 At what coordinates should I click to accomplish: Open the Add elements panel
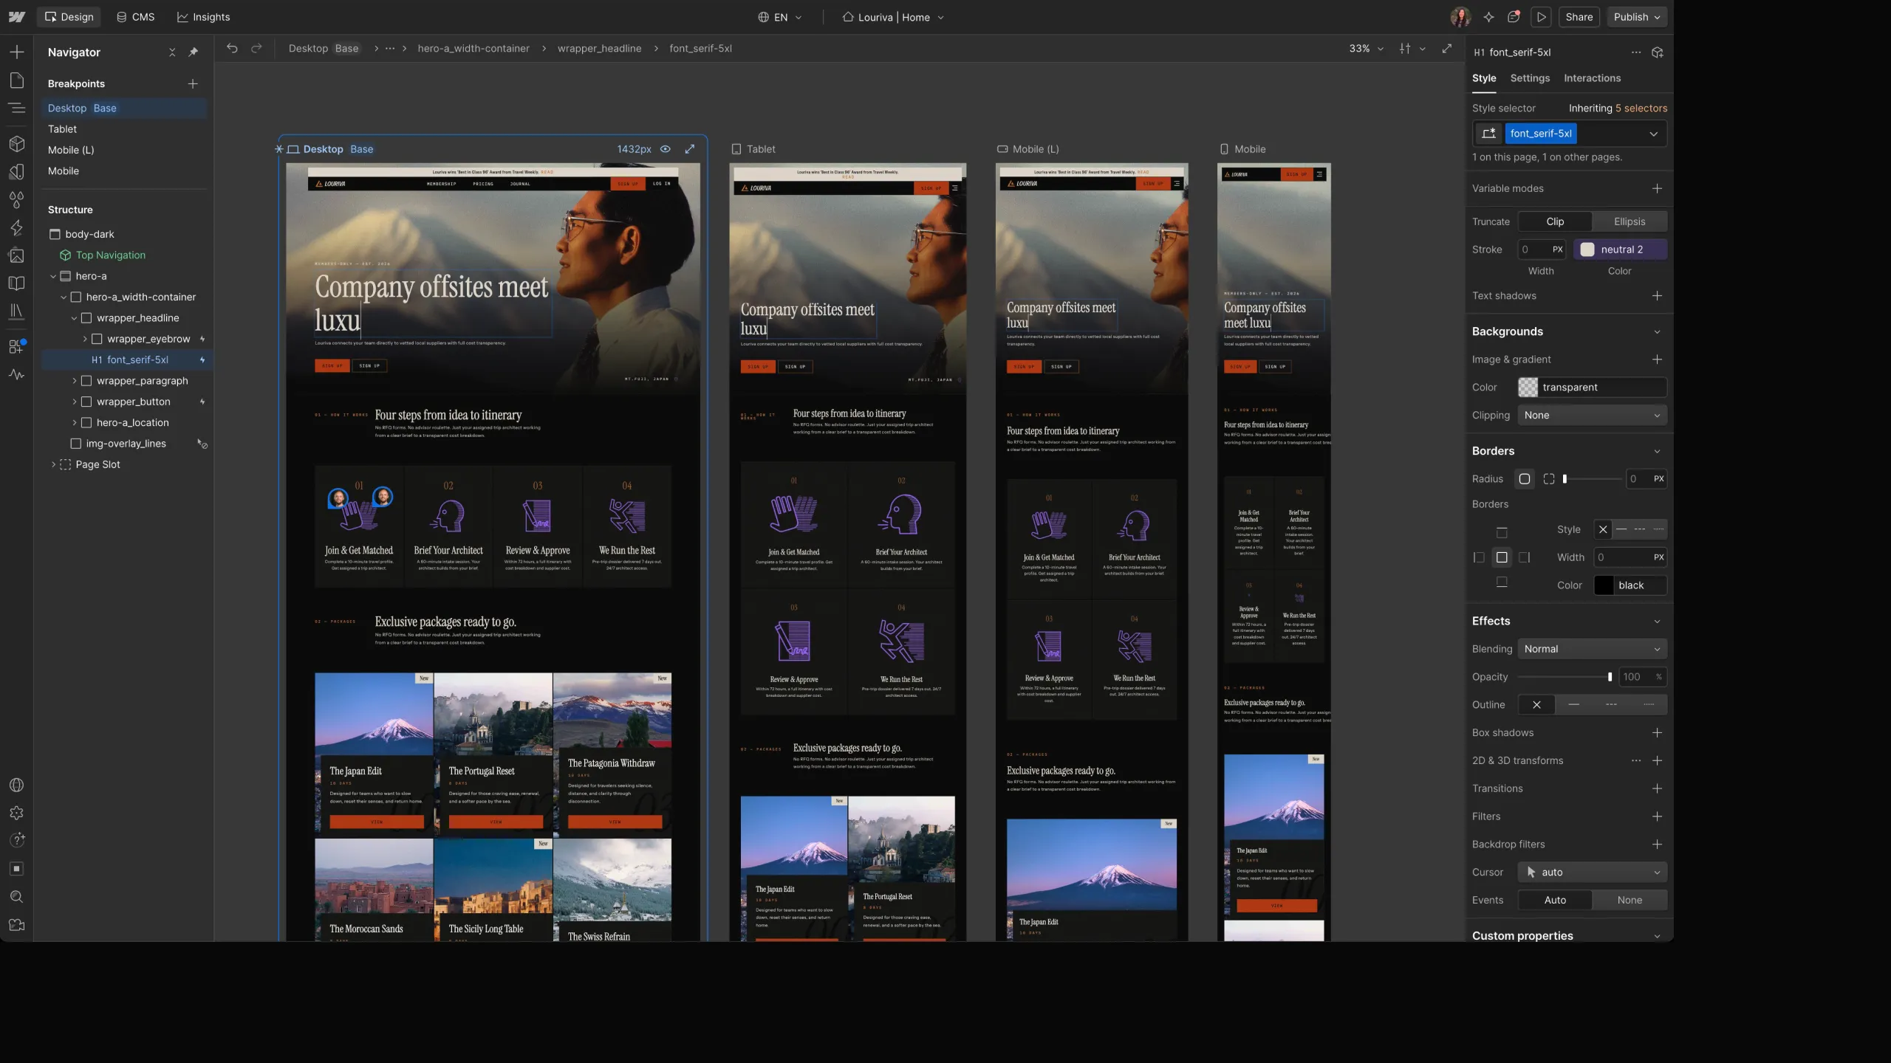[x=16, y=52]
